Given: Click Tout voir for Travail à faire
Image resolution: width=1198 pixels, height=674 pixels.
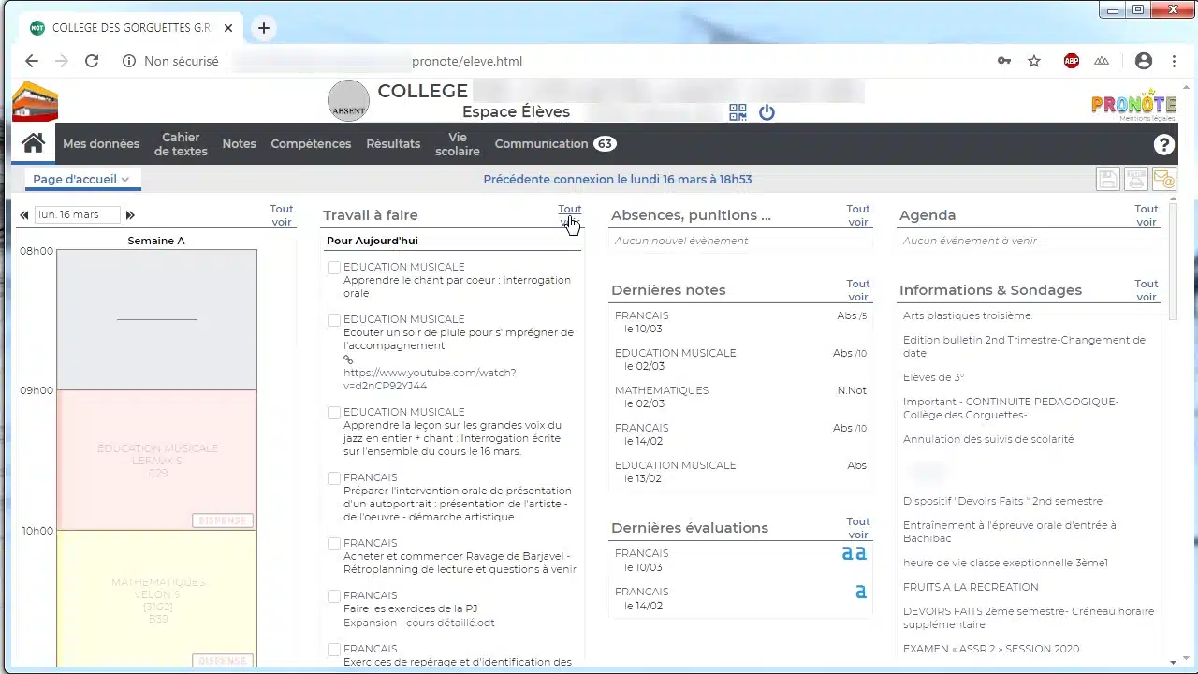Looking at the screenshot, I should point(569,215).
